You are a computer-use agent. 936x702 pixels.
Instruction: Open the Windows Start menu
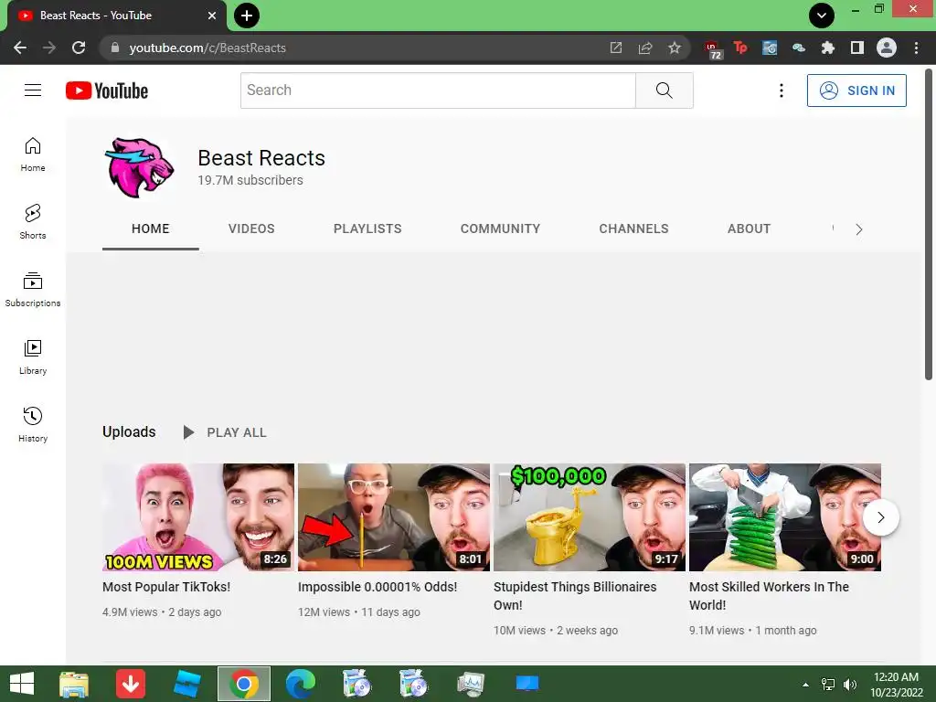click(x=22, y=684)
